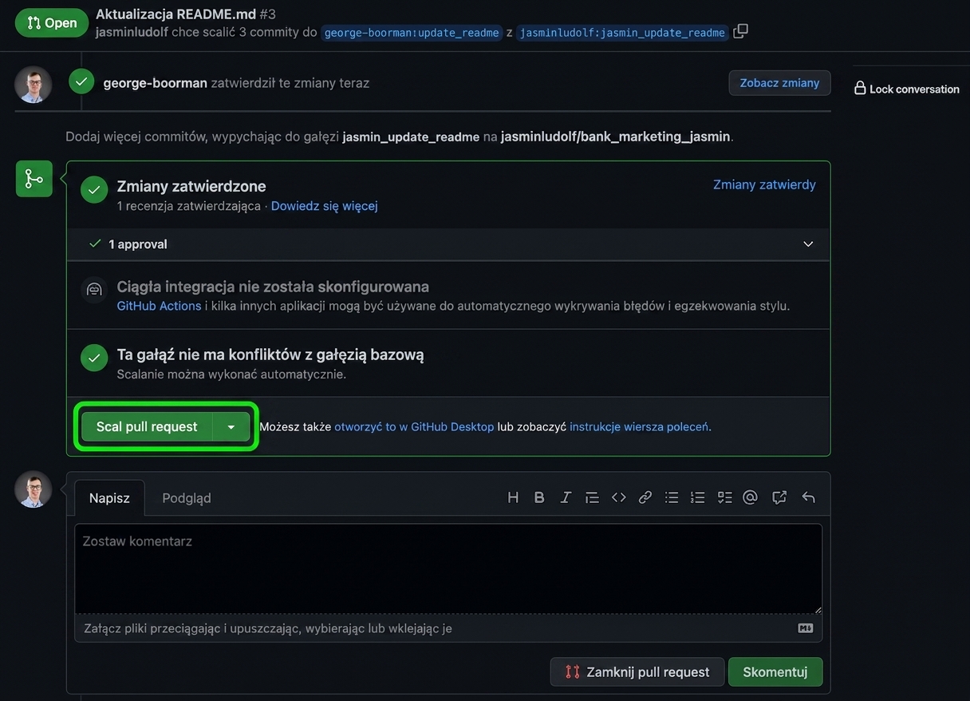
Task: Click your avatar beside comment box
Action: (x=34, y=489)
